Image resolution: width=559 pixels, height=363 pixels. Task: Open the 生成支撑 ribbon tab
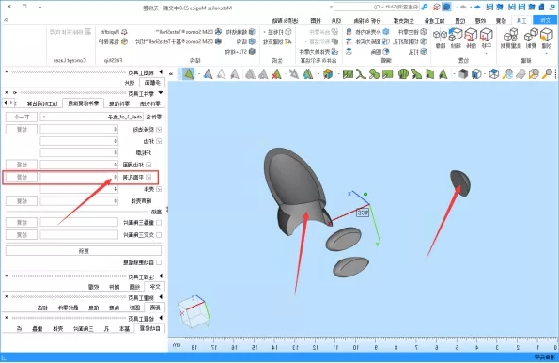tap(404, 21)
